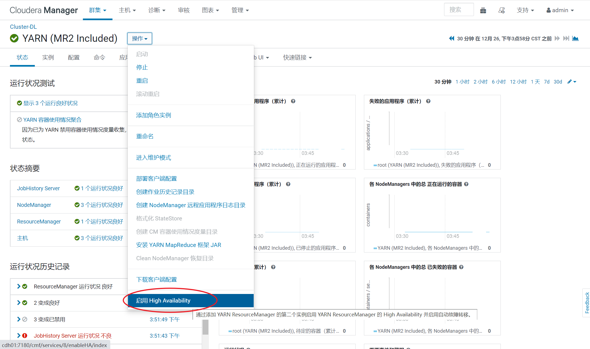The height and width of the screenshot is (349, 590).
Task: Click the parcel gift icon in header
Action: coord(483,11)
